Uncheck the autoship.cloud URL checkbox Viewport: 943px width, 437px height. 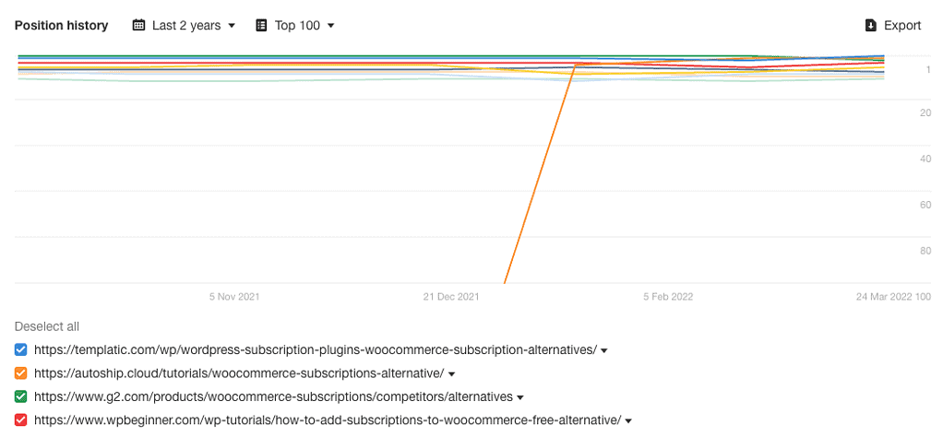(x=21, y=373)
